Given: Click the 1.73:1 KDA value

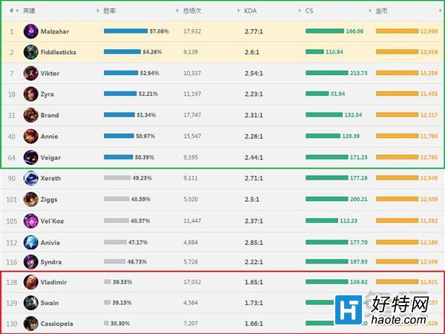Looking at the screenshot, I should point(254,303).
